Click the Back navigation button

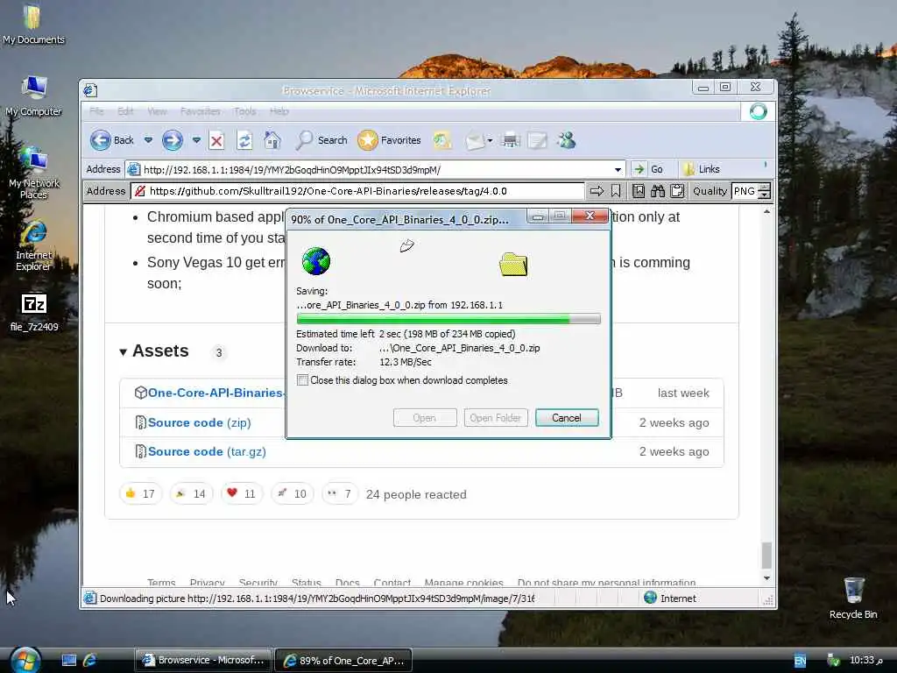pos(112,140)
